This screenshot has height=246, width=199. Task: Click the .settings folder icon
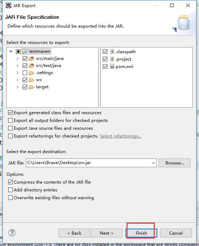[31, 73]
